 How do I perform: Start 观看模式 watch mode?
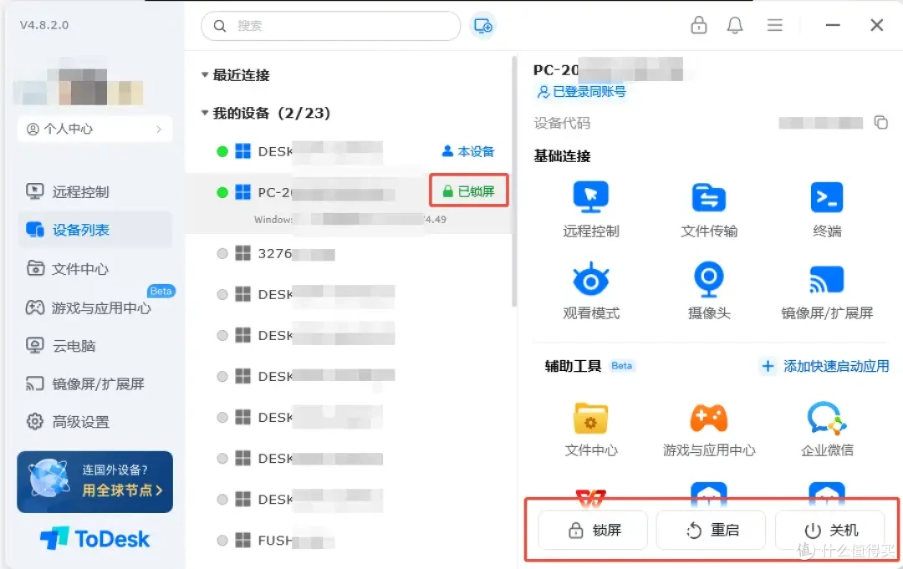coord(591,291)
